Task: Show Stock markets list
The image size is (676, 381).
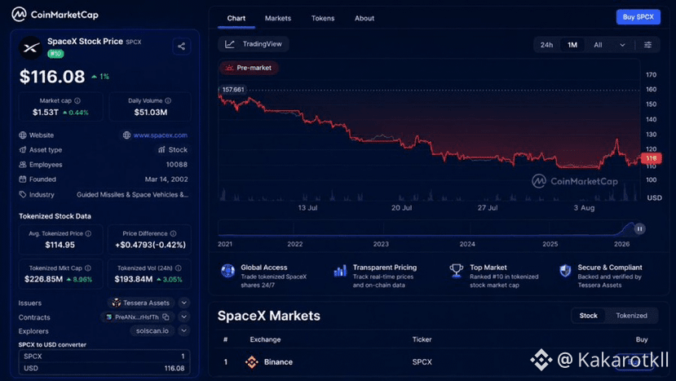Action: (588, 316)
